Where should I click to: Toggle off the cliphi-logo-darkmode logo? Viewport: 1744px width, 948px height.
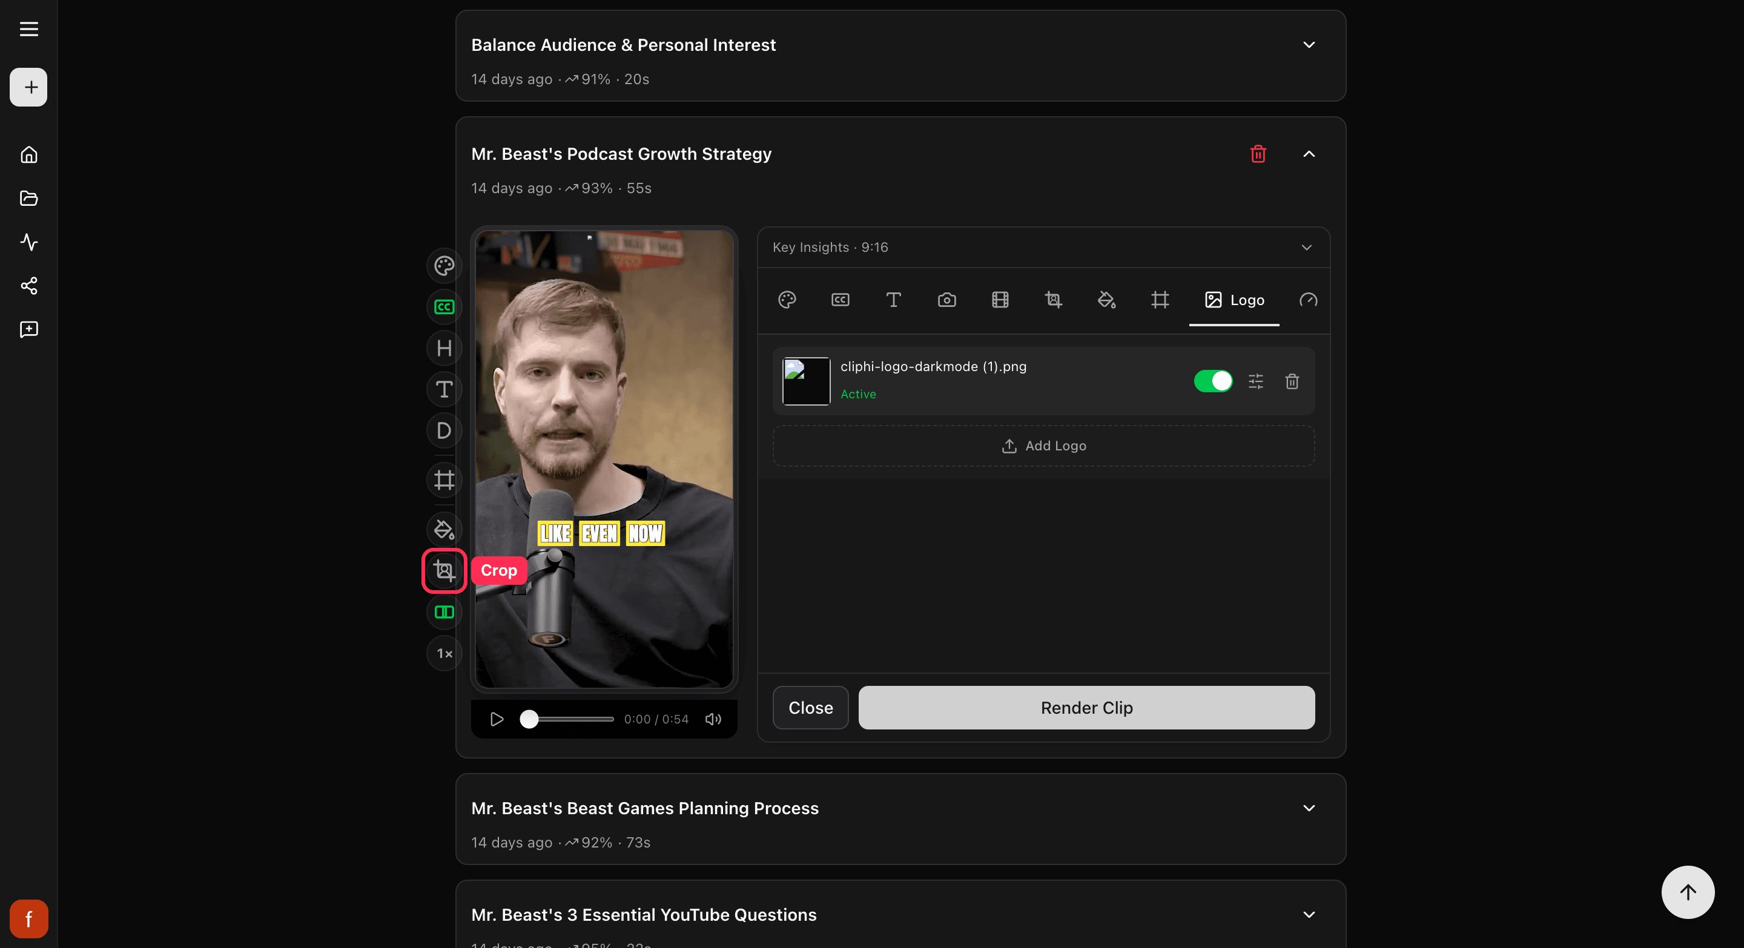(x=1212, y=381)
